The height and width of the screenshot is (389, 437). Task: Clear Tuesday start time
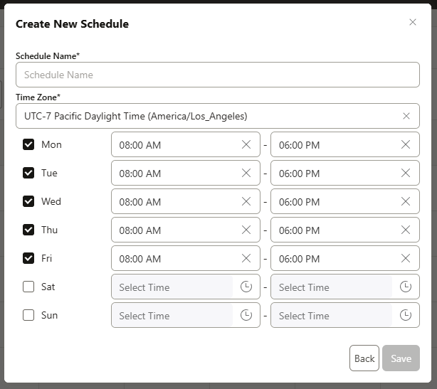[x=246, y=173]
